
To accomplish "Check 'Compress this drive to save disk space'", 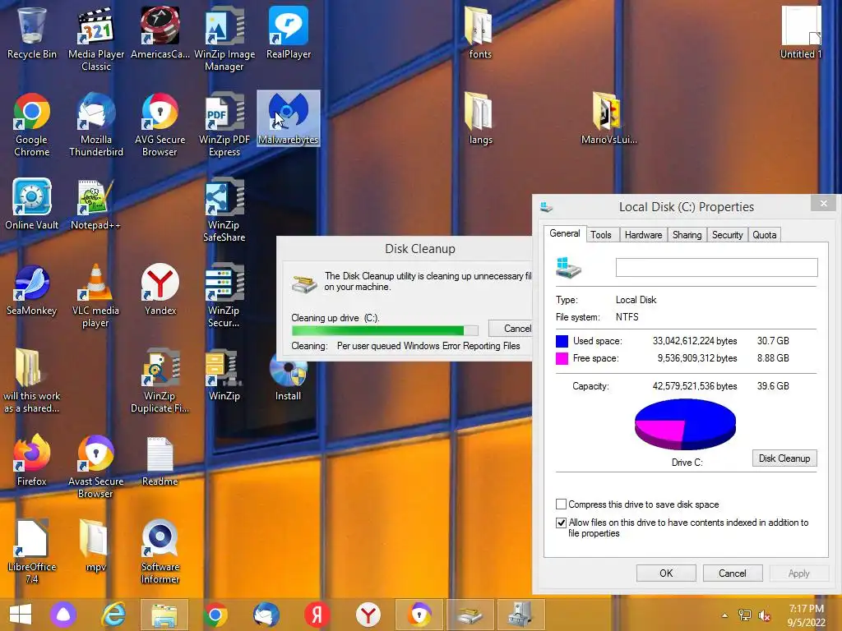I will click(561, 504).
